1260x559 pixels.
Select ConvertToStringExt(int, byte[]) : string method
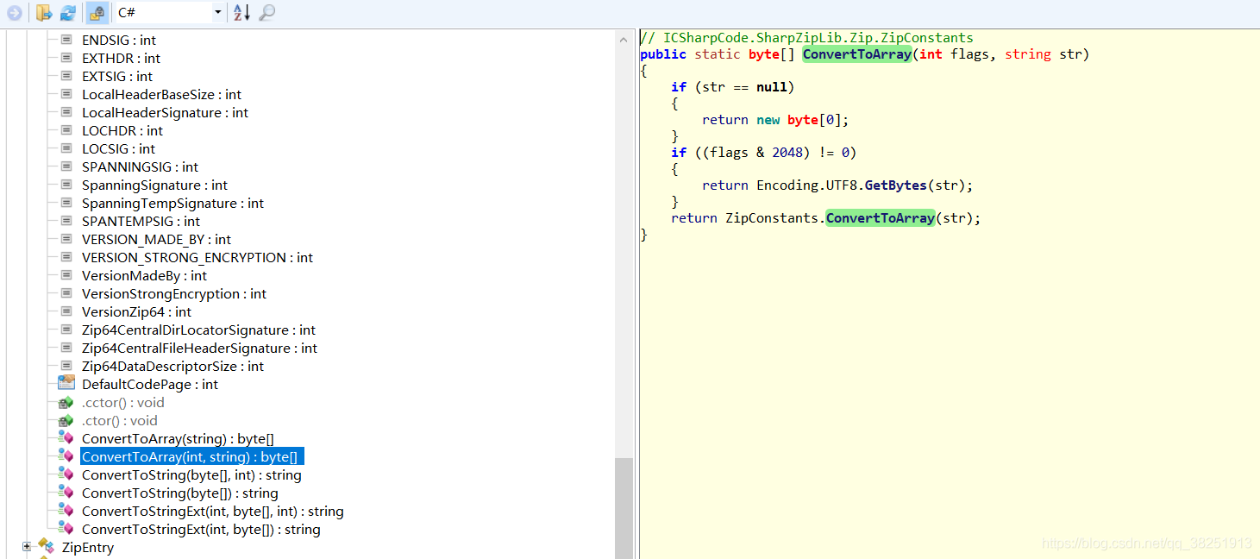(201, 529)
